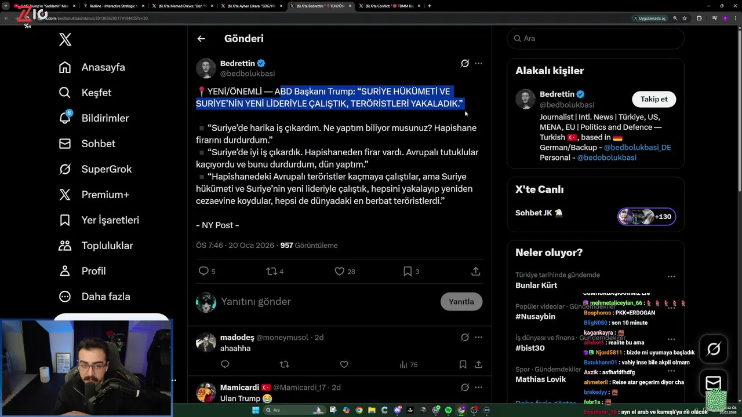Open madodeş's profile name
Image resolution: width=742 pixels, height=417 pixels.
coord(237,337)
